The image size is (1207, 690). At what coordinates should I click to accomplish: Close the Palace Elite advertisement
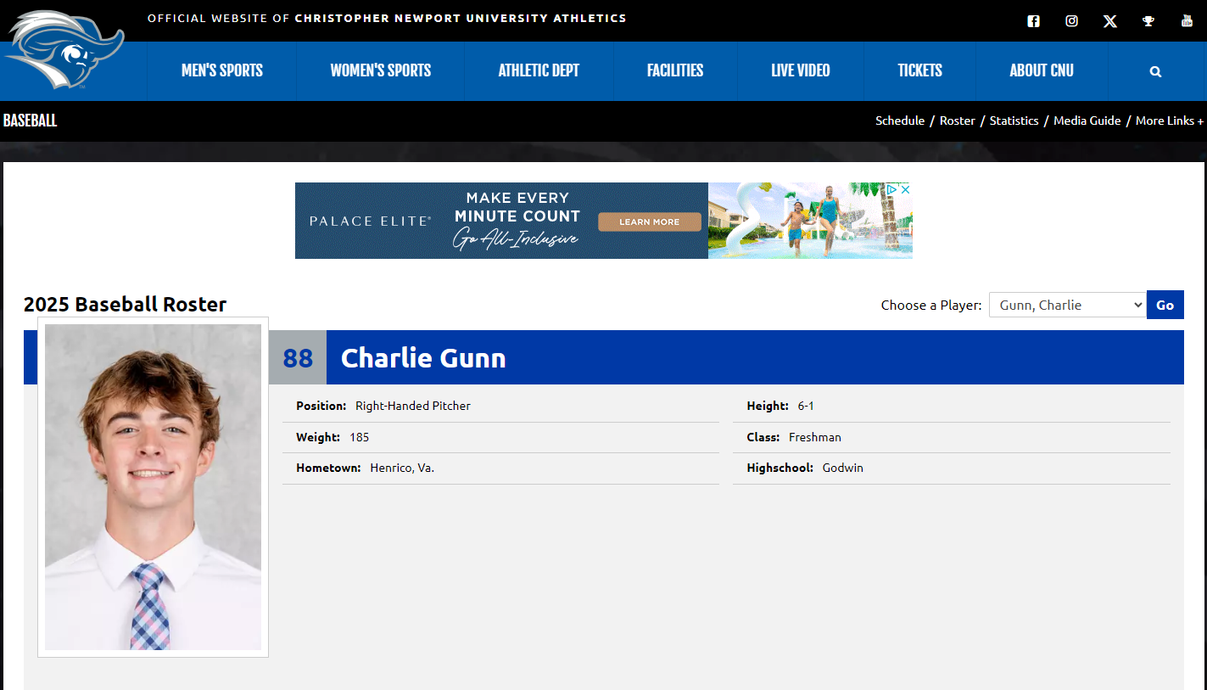(905, 189)
